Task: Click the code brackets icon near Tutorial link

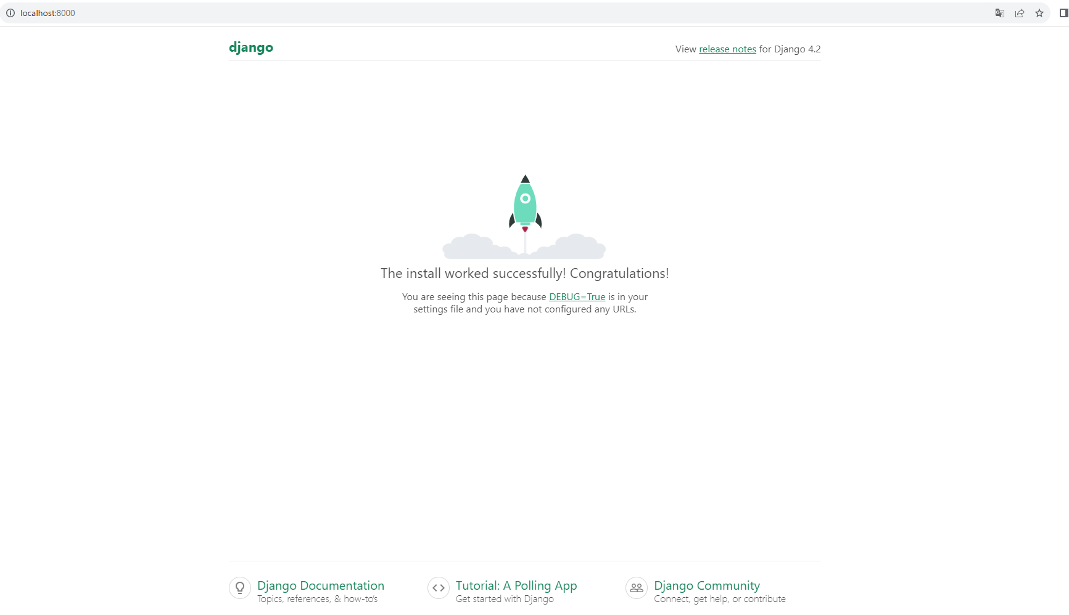Action: pyautogui.click(x=438, y=588)
